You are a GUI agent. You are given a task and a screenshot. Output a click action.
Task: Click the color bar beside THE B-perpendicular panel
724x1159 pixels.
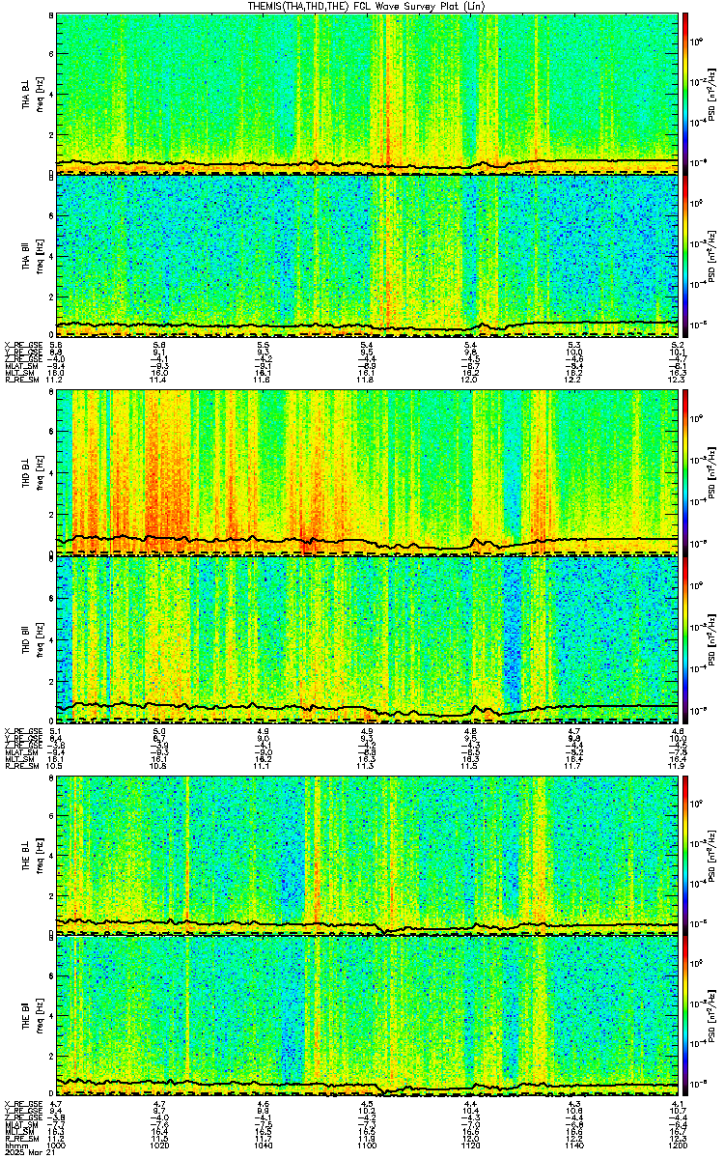click(686, 854)
